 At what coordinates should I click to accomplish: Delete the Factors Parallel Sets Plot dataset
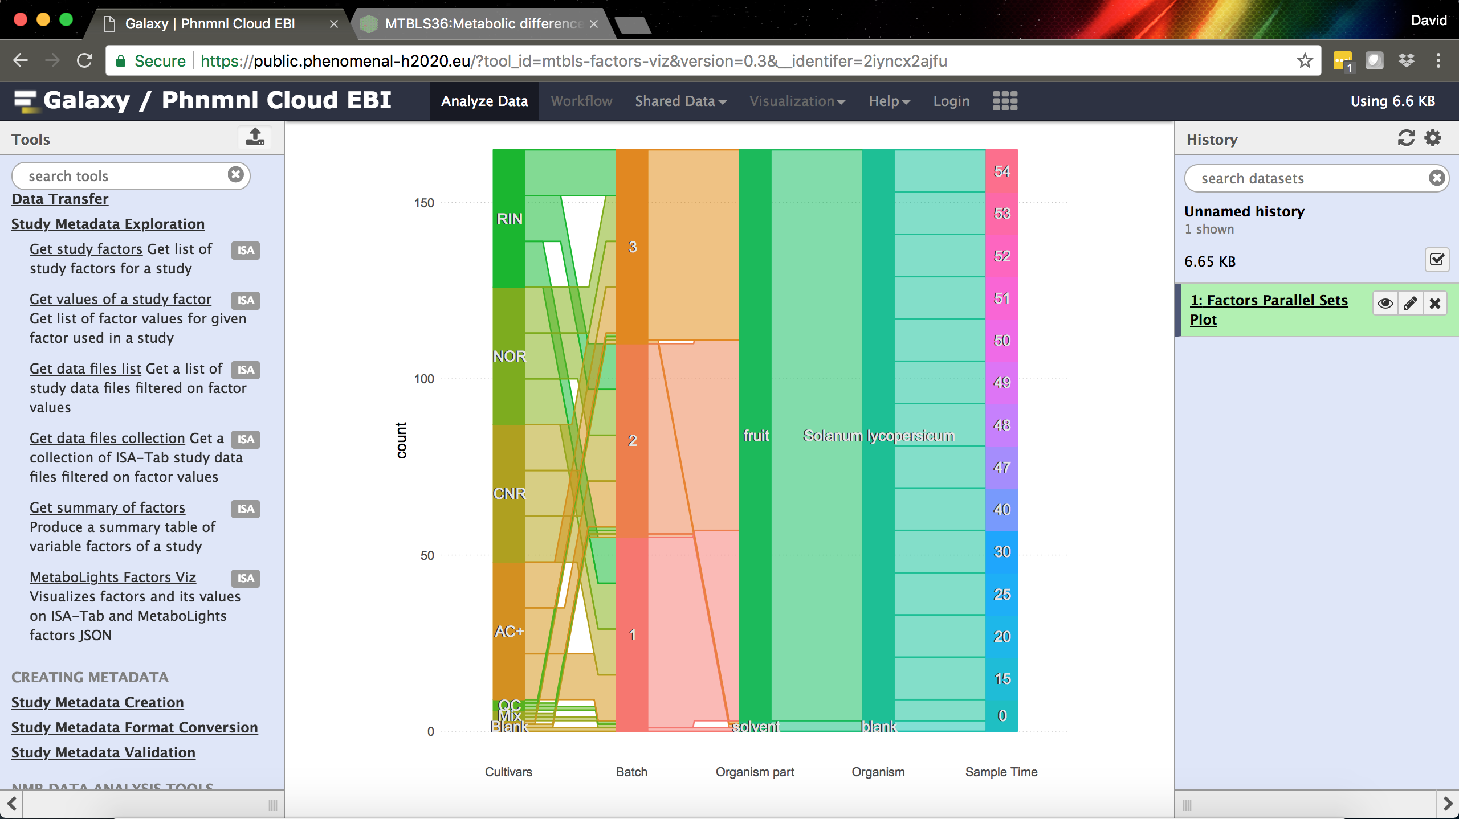point(1435,304)
